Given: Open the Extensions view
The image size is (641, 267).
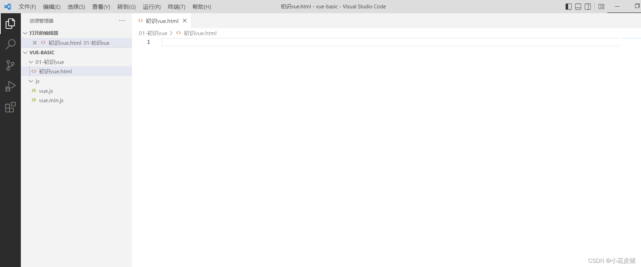Looking at the screenshot, I should point(10,107).
